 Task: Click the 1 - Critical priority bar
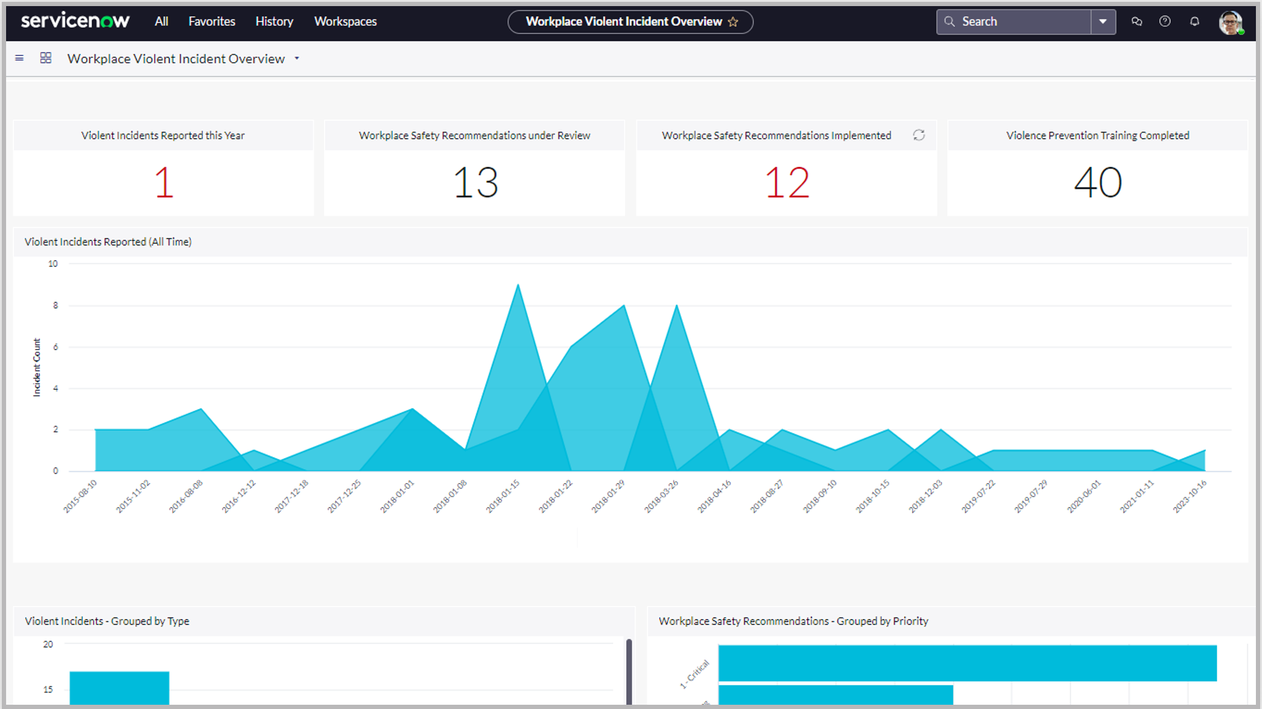click(968, 663)
